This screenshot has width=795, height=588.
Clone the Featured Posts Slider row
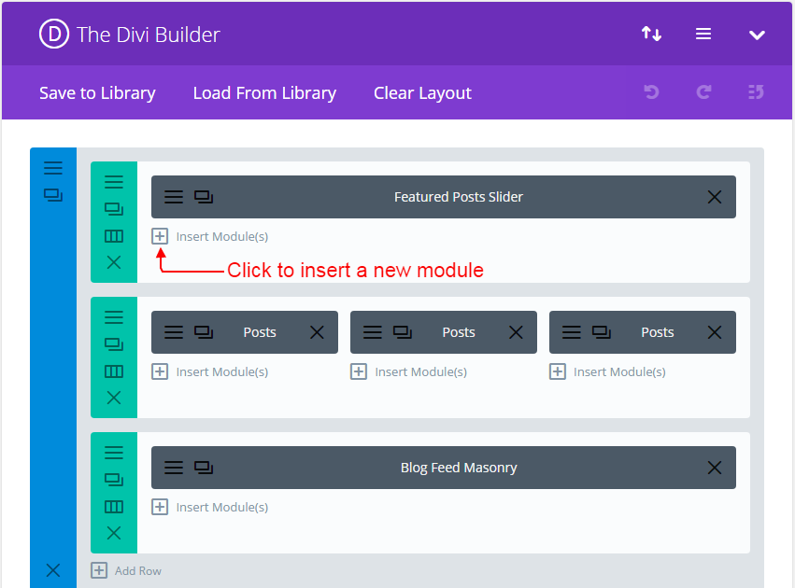(114, 209)
